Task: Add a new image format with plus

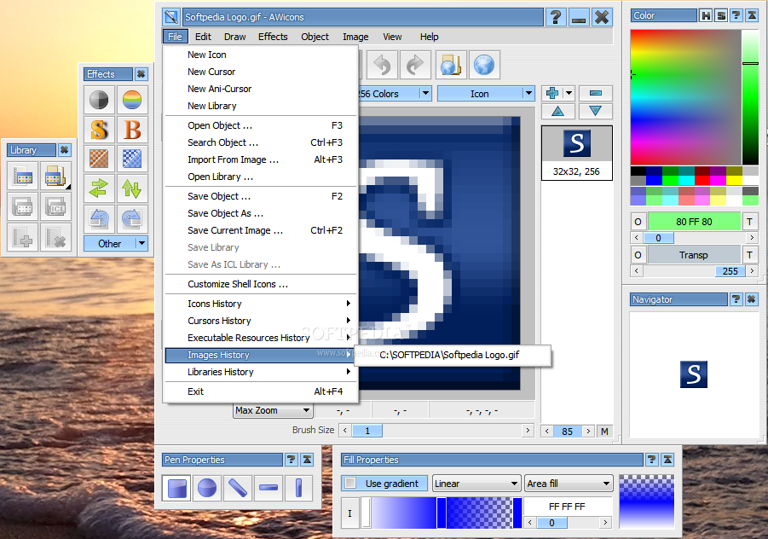Action: (x=552, y=93)
